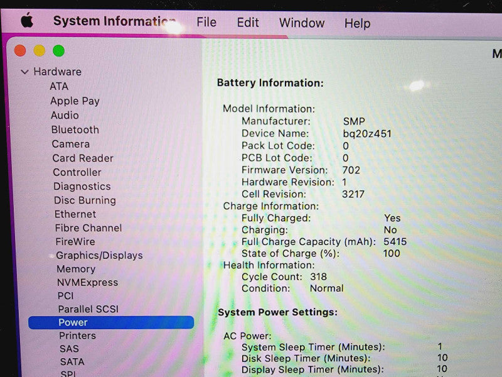Image resolution: width=502 pixels, height=377 pixels.
Task: Select the highlighted Power row
Action: 111,322
